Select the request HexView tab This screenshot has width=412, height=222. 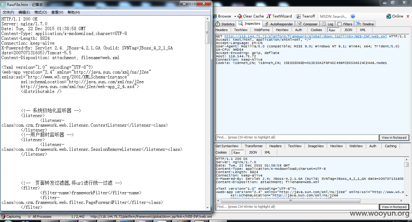point(282,30)
